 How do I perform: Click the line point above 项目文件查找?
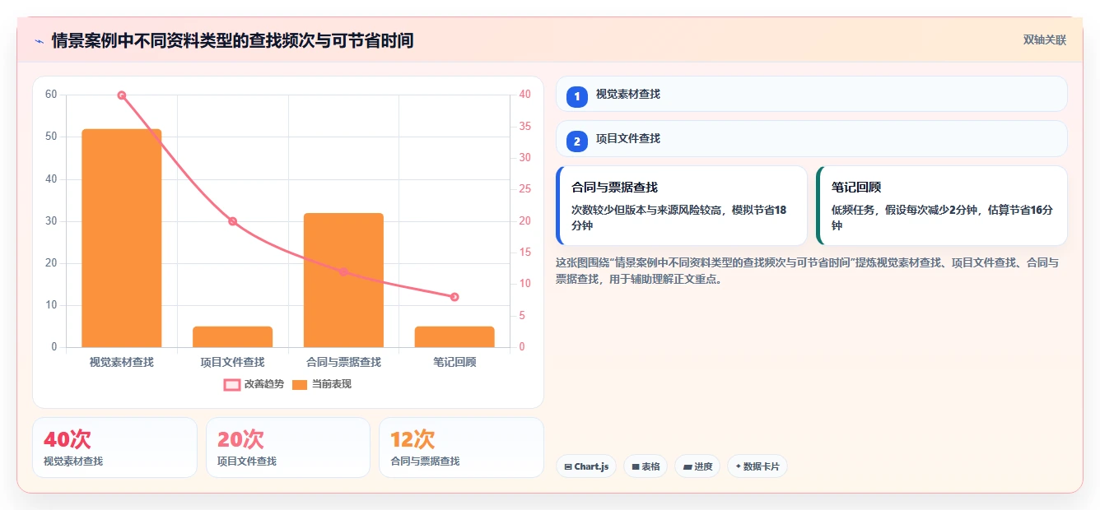[x=232, y=221]
